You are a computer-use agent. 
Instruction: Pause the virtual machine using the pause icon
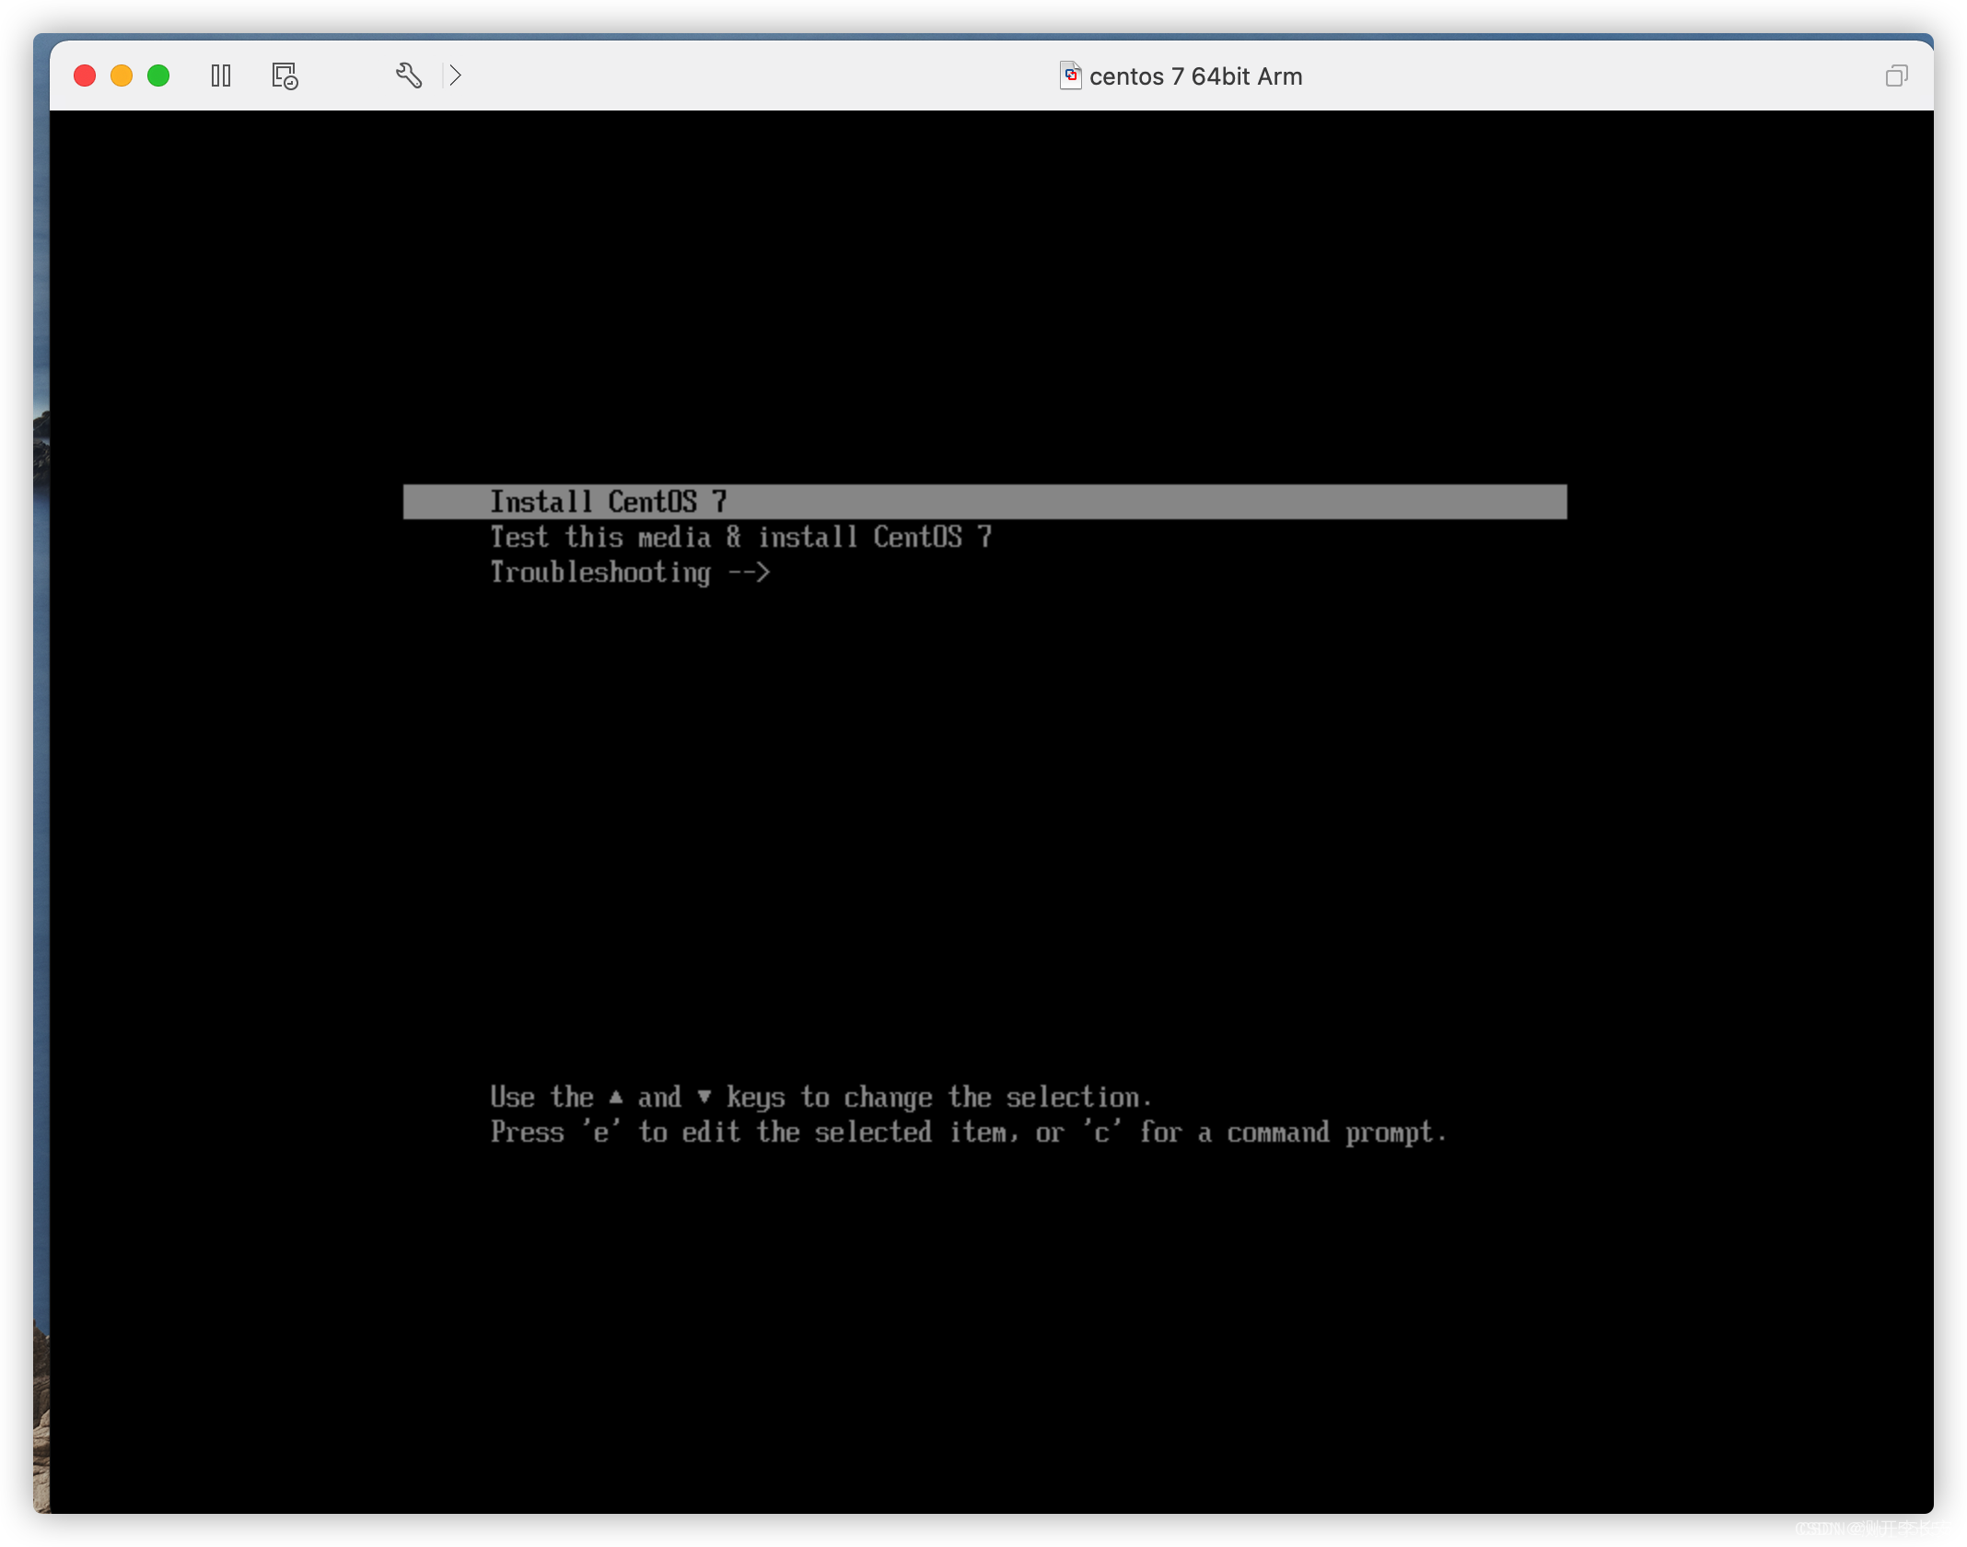221,76
